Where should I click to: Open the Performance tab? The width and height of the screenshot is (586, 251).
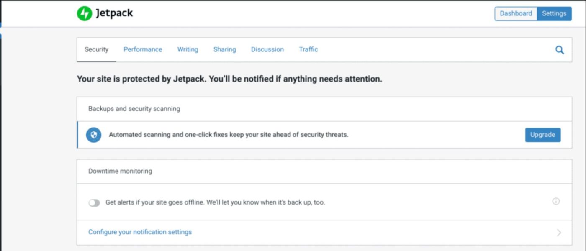click(x=143, y=49)
